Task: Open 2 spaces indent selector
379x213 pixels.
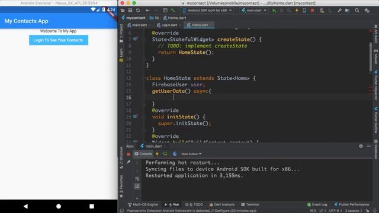Action: [353, 211]
